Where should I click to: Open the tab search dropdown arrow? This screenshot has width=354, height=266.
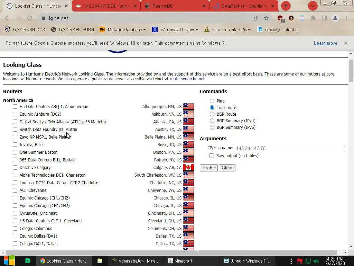313,6
